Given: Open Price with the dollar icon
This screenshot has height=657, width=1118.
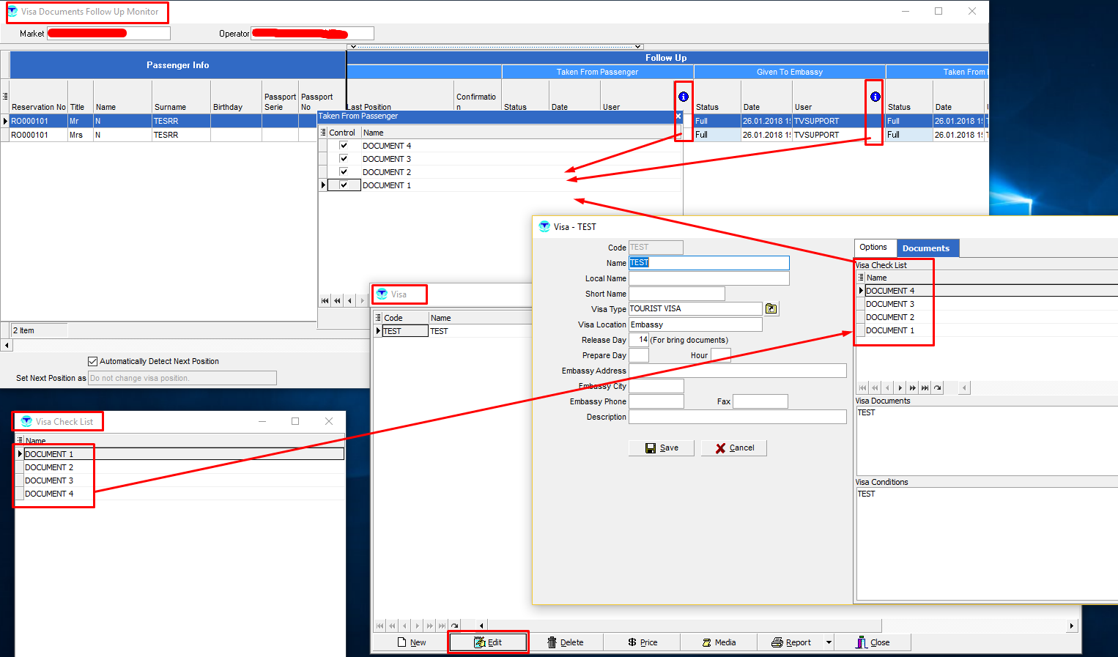Looking at the screenshot, I should point(642,642).
